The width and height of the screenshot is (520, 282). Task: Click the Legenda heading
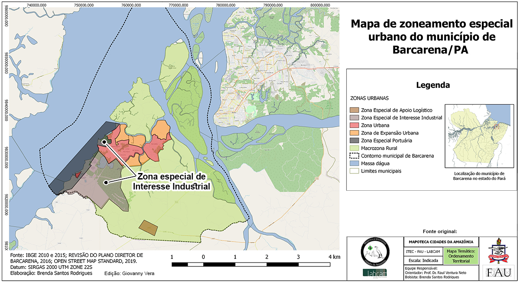432,85
